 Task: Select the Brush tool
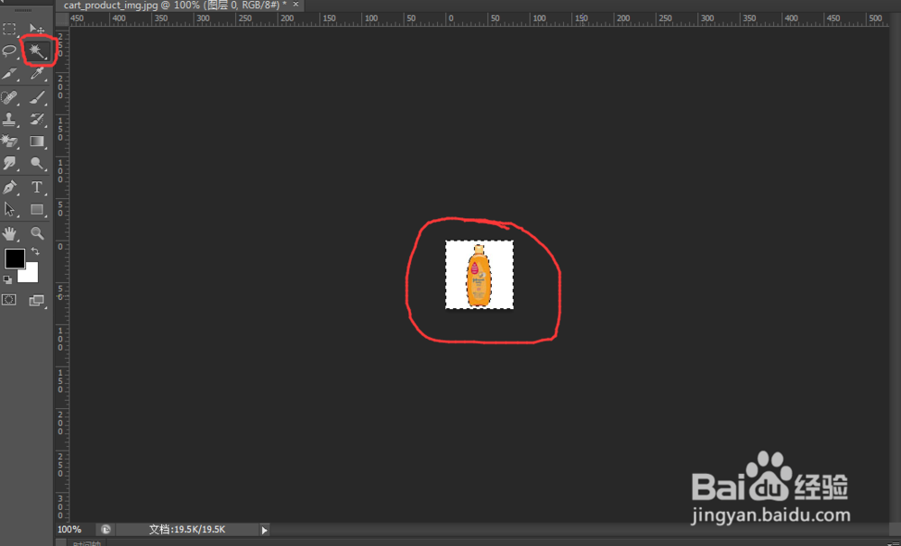pos(37,97)
